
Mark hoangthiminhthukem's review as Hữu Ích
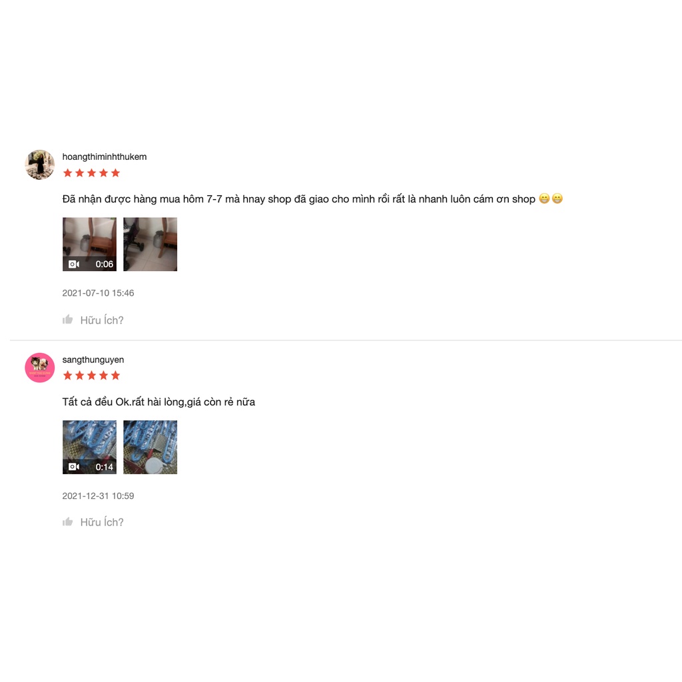pyautogui.click(x=102, y=320)
